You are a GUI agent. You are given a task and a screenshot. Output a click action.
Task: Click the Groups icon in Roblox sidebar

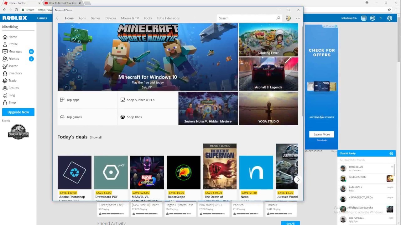point(5,88)
